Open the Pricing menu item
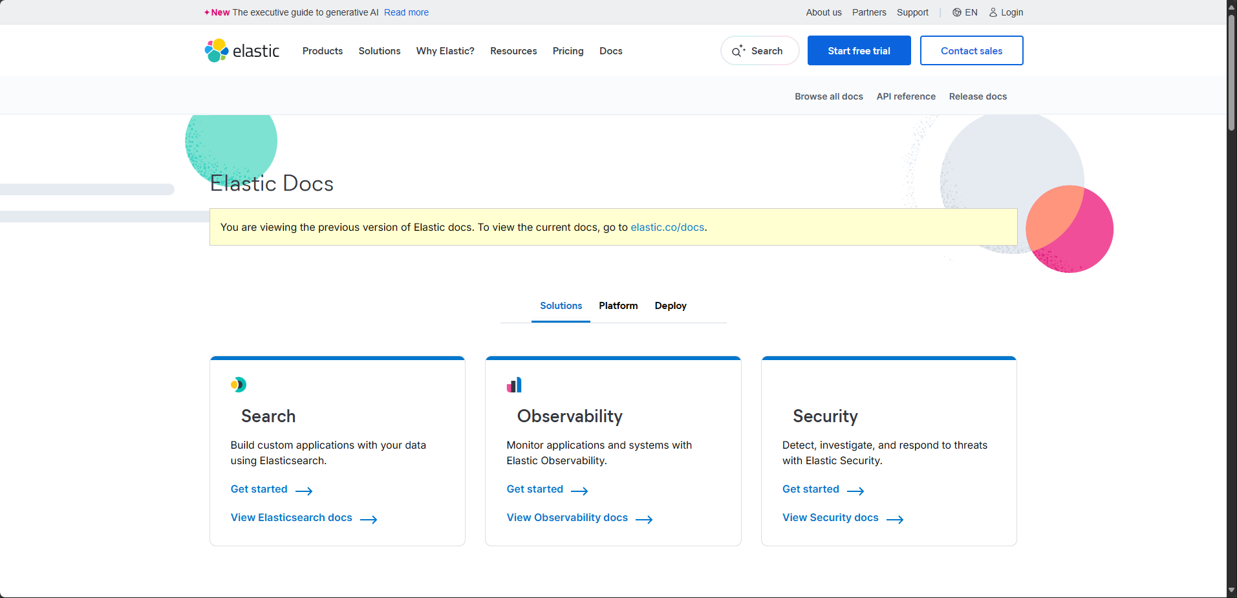Image resolution: width=1237 pixels, height=598 pixels. (x=568, y=51)
